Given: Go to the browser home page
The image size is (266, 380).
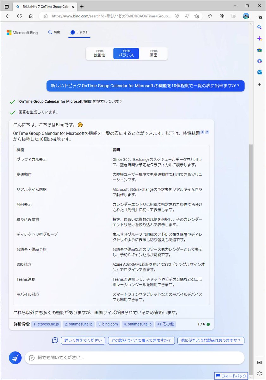Looking at the screenshot, I should click(x=31, y=16).
